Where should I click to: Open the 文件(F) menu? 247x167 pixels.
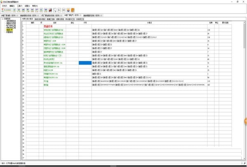[x=5, y=6]
